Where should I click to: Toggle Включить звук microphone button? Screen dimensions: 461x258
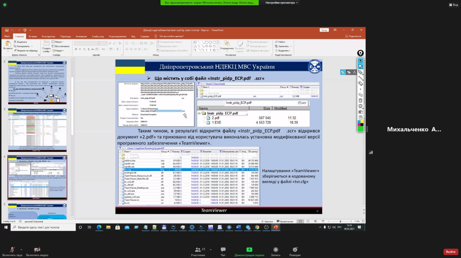(12, 252)
